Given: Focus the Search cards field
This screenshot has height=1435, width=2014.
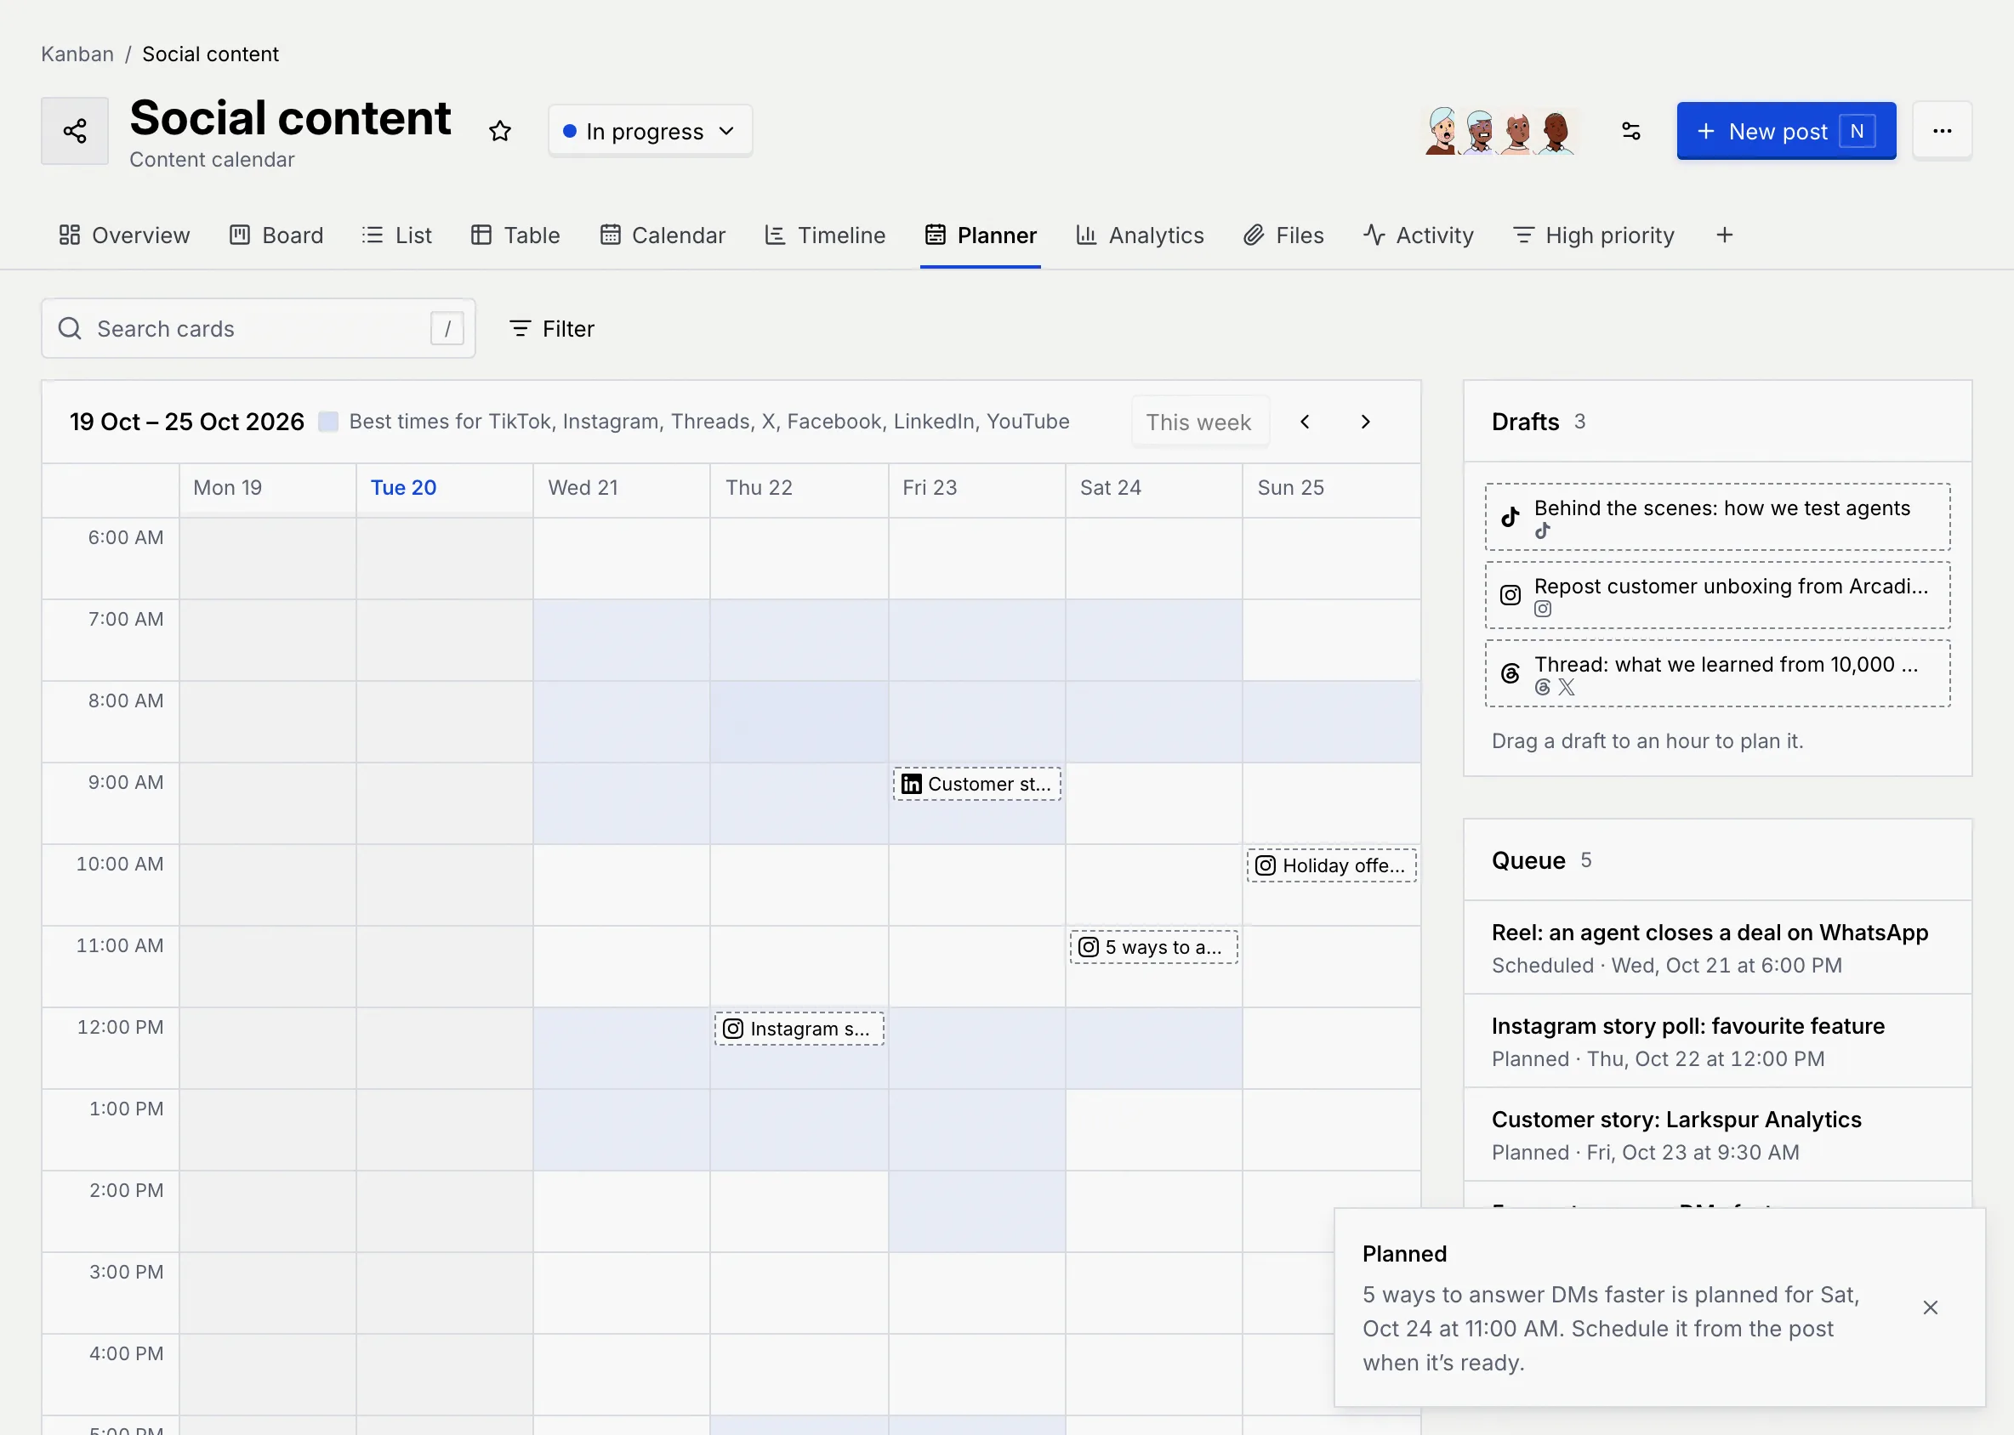Looking at the screenshot, I should (259, 329).
